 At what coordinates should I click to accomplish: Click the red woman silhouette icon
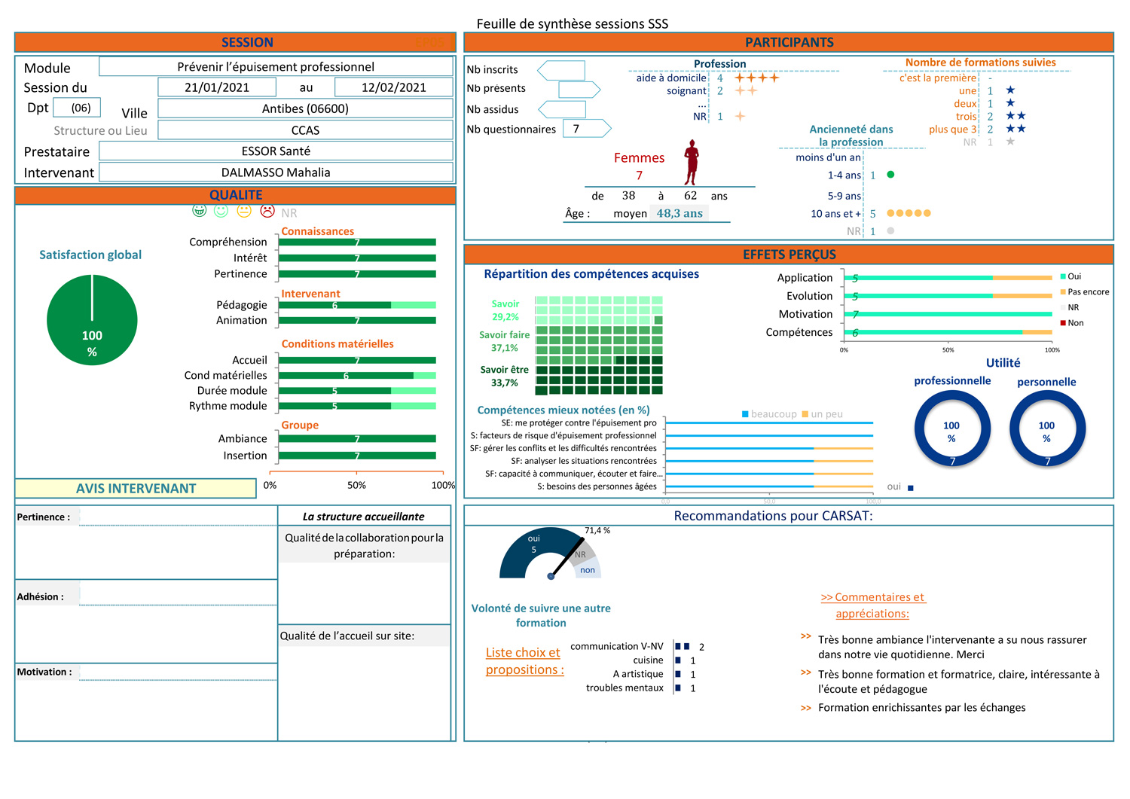692,162
